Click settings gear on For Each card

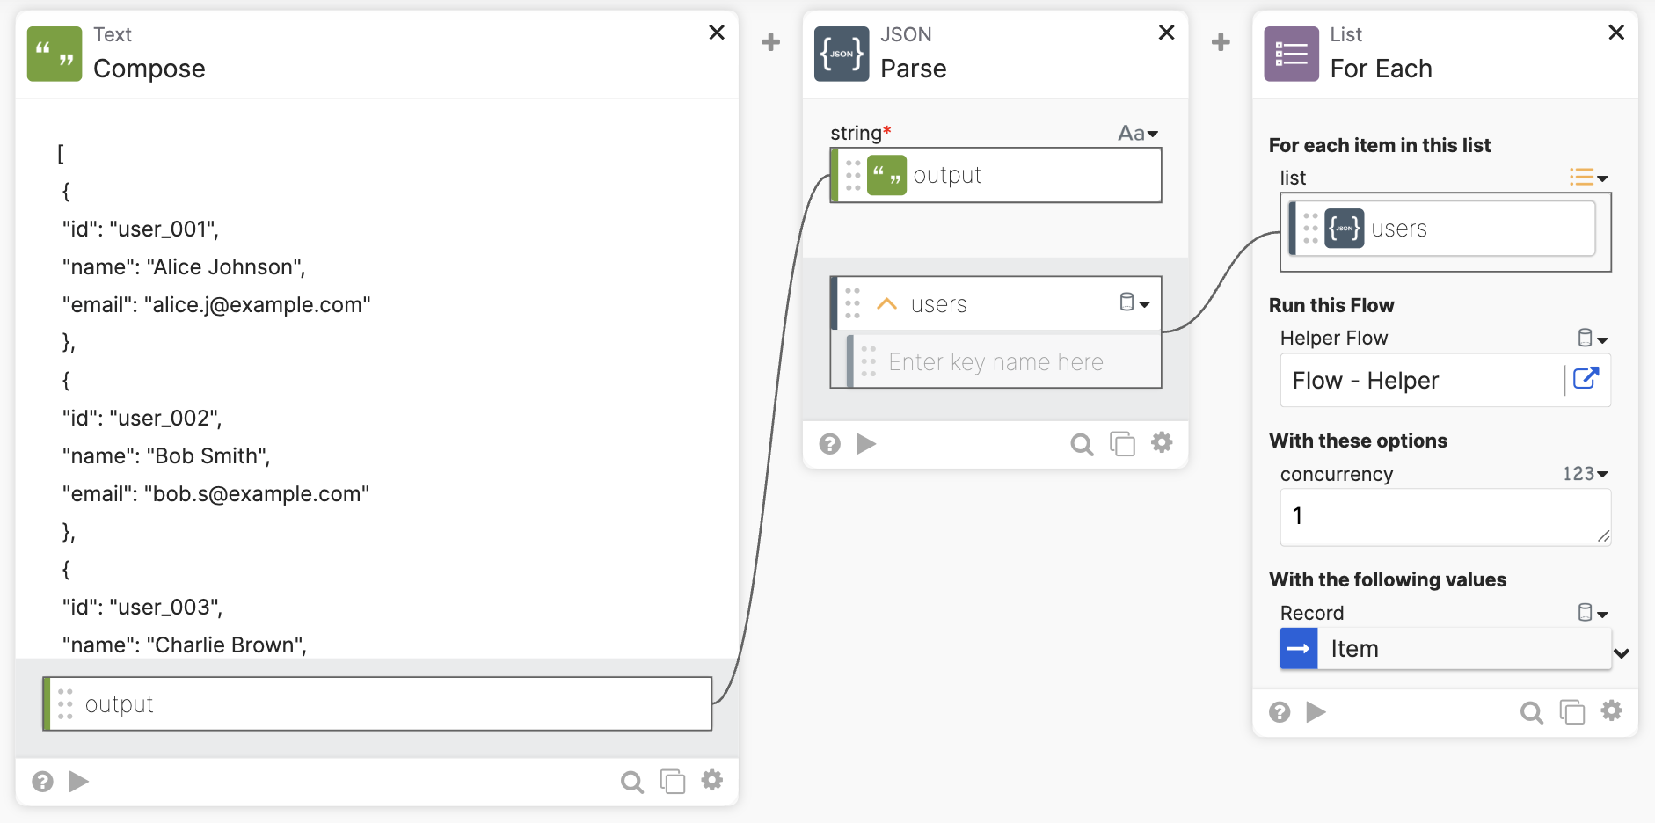tap(1611, 710)
